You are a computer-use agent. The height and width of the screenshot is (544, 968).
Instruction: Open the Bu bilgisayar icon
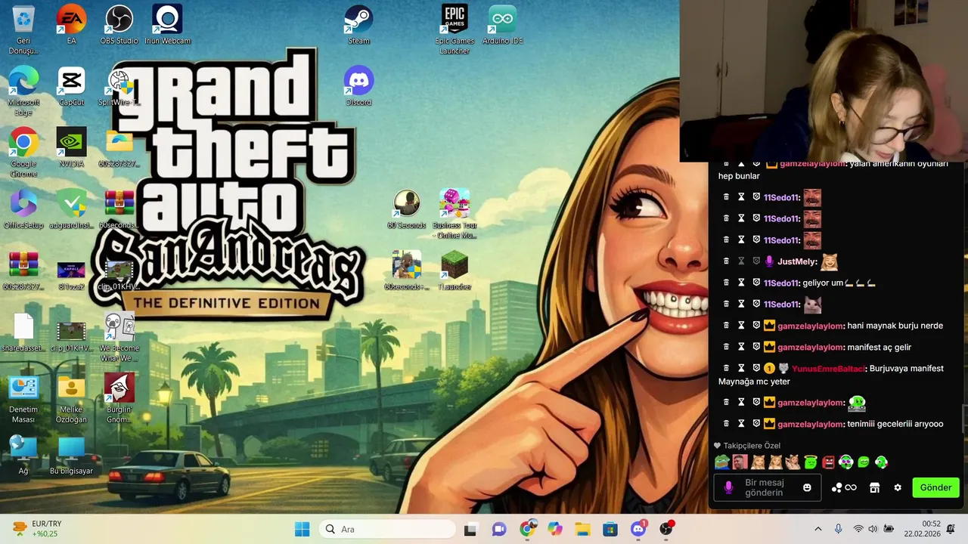coord(71,455)
